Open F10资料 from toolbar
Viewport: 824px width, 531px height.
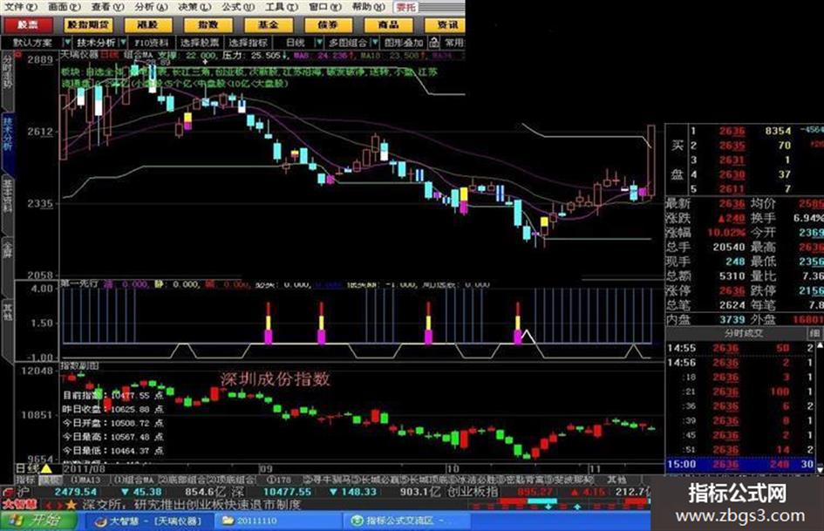(x=152, y=43)
